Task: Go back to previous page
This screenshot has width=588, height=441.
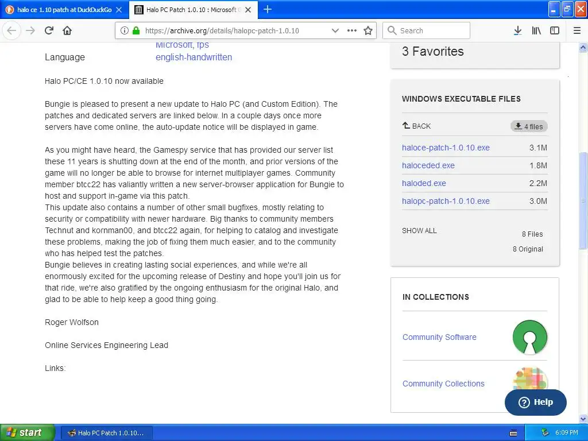Action: pos(11,30)
